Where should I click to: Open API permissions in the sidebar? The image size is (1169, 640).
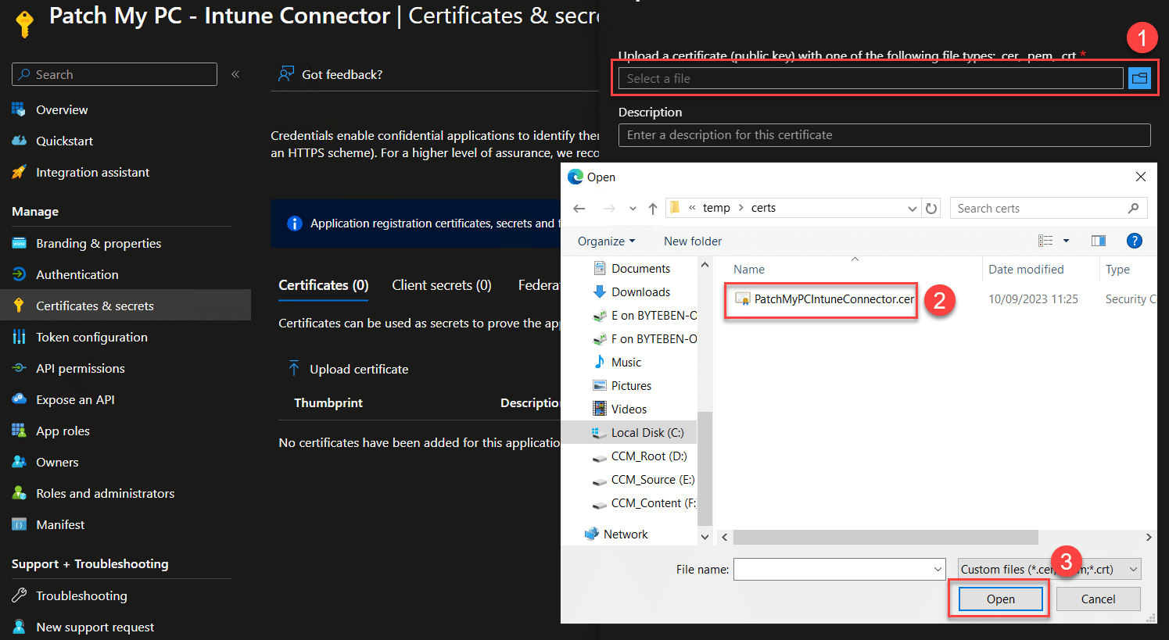(80, 368)
